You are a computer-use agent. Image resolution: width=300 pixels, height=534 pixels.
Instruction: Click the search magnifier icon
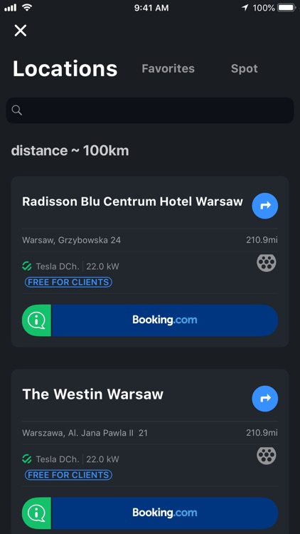coord(16,110)
